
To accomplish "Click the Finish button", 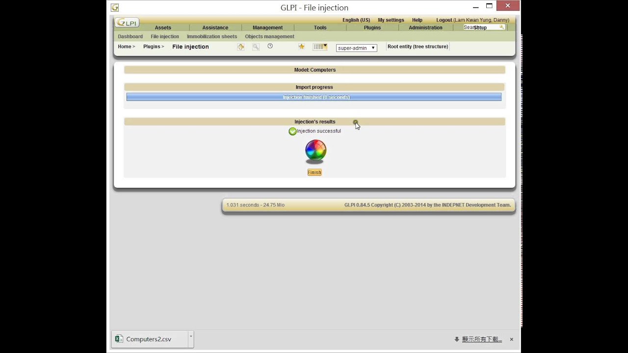I will [314, 172].
